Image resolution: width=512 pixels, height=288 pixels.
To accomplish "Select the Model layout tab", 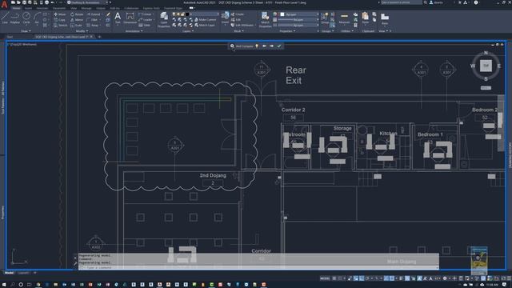I will pos(9,273).
